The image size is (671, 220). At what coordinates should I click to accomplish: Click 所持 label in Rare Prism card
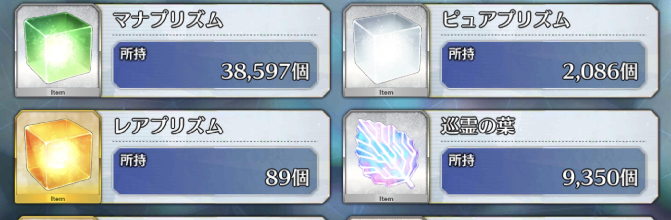pyautogui.click(x=133, y=160)
